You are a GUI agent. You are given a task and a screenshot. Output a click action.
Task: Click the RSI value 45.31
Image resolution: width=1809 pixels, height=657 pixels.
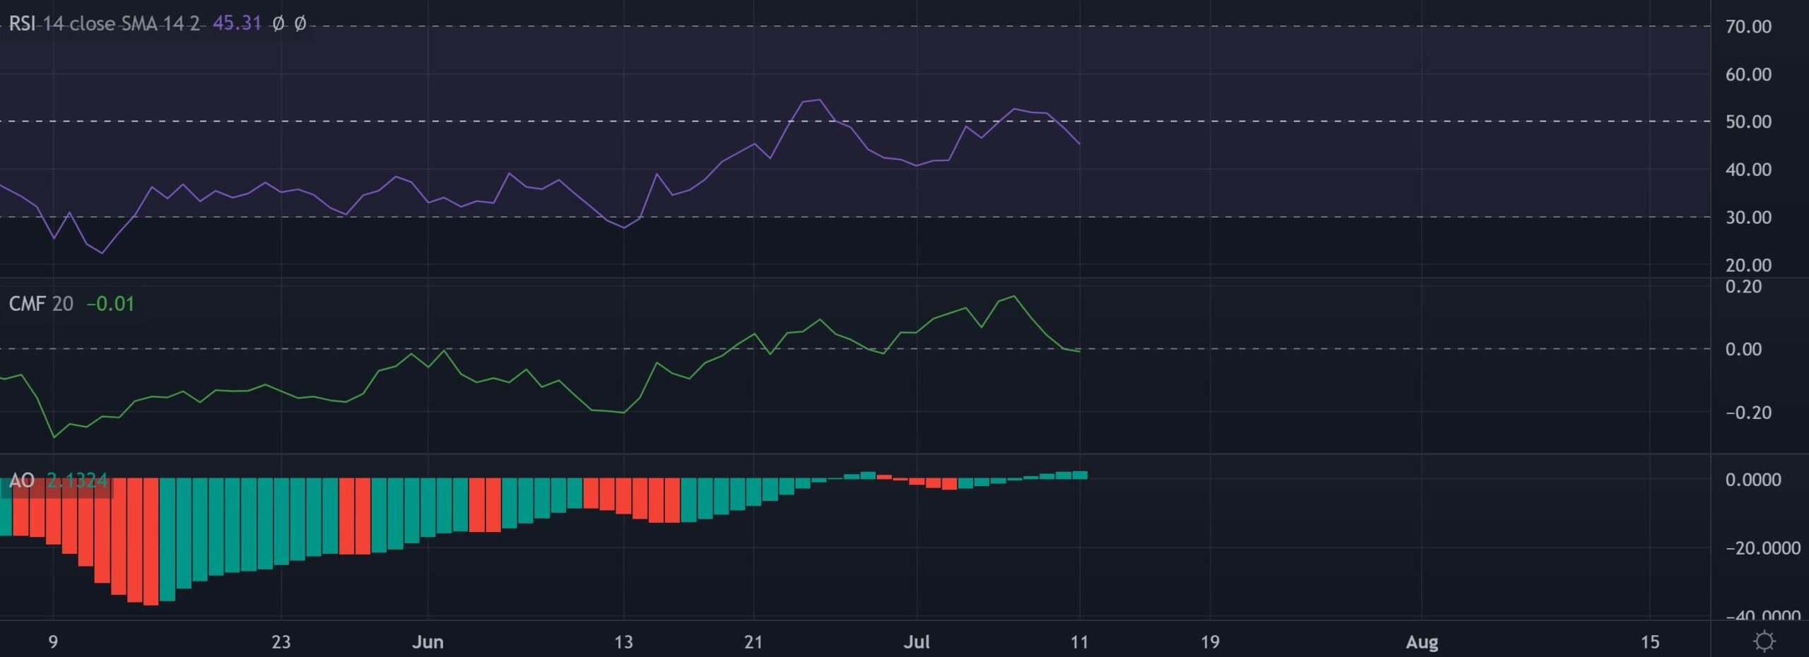(x=237, y=23)
